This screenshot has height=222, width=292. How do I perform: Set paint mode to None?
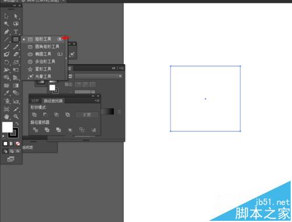(18, 144)
